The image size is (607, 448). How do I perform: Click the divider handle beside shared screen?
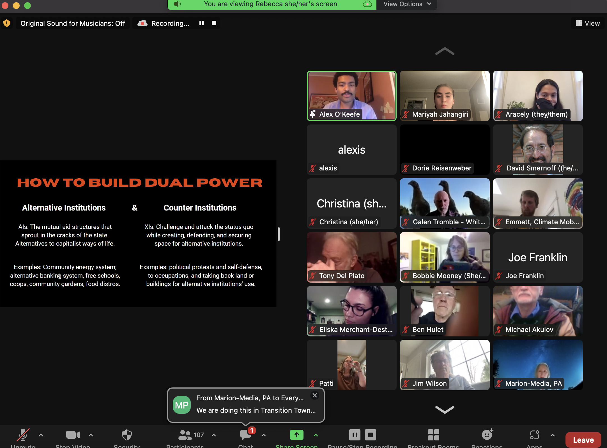coord(279,234)
